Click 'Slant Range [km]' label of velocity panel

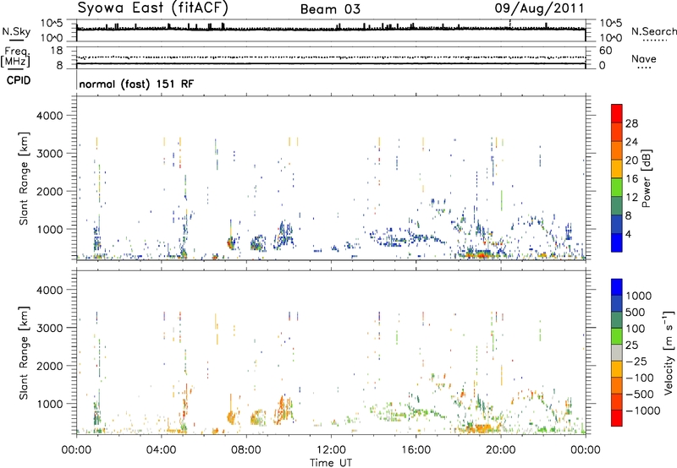(x=24, y=353)
